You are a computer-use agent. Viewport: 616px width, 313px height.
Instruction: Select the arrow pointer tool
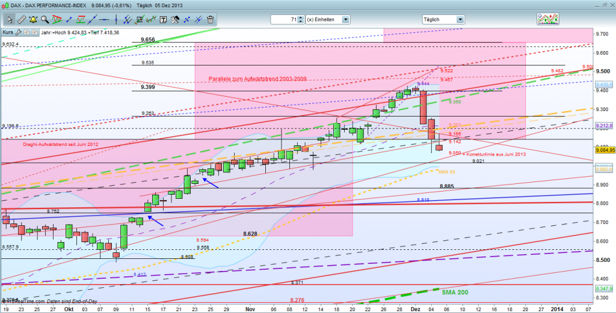[10, 19]
